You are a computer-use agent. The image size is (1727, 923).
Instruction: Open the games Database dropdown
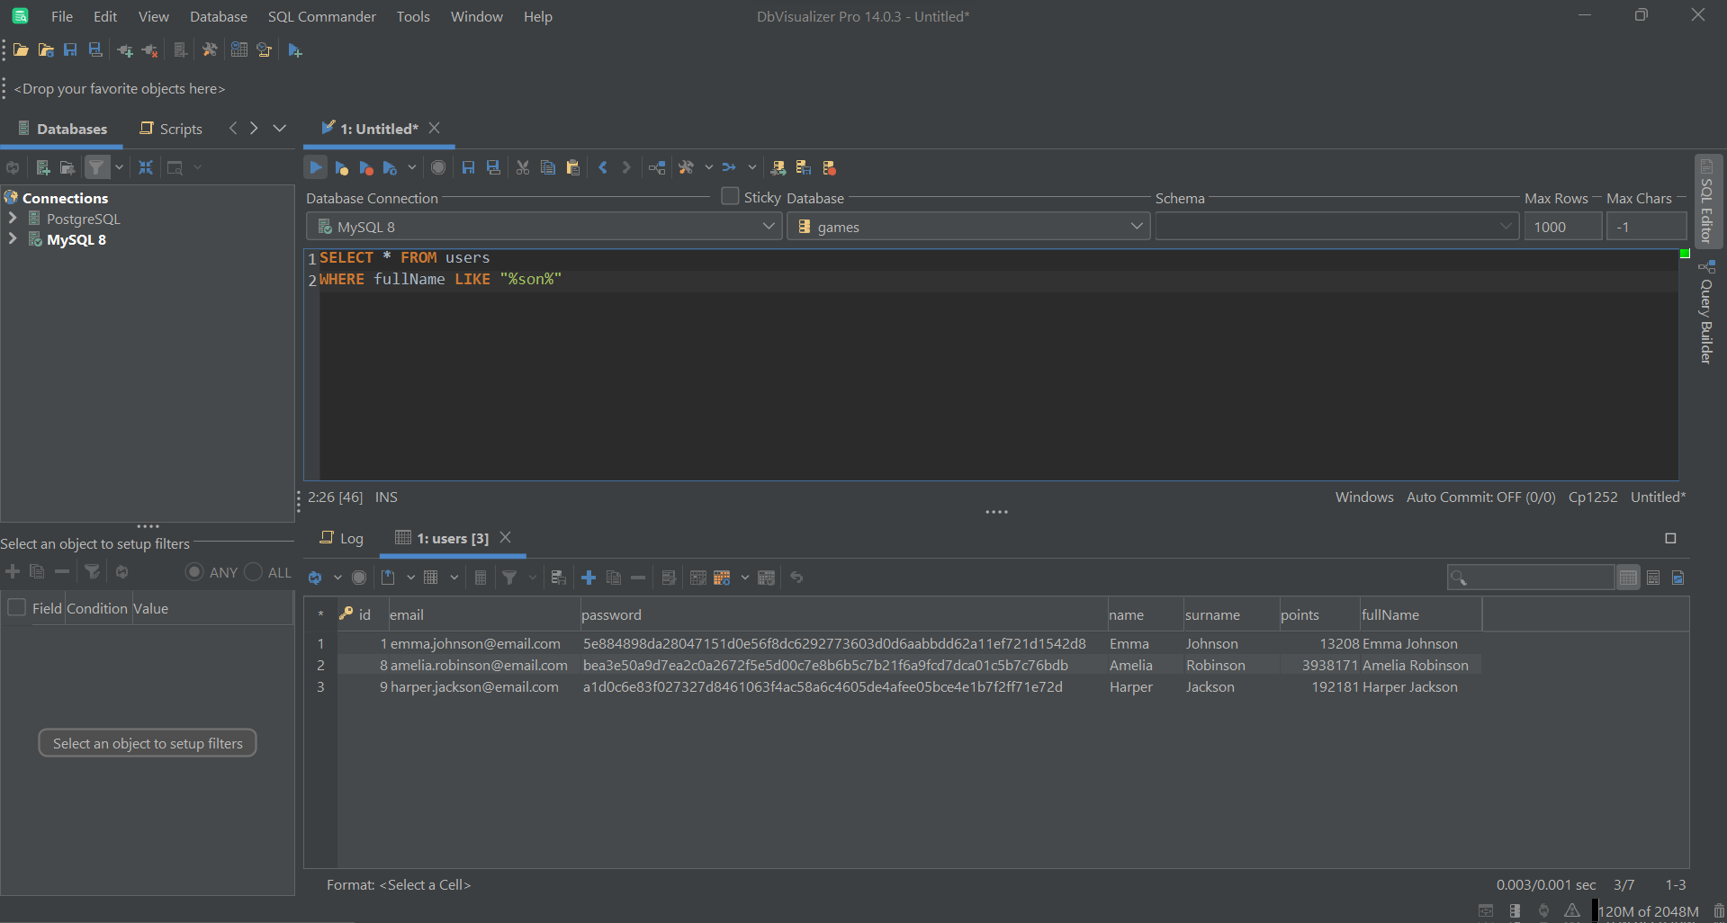(968, 226)
